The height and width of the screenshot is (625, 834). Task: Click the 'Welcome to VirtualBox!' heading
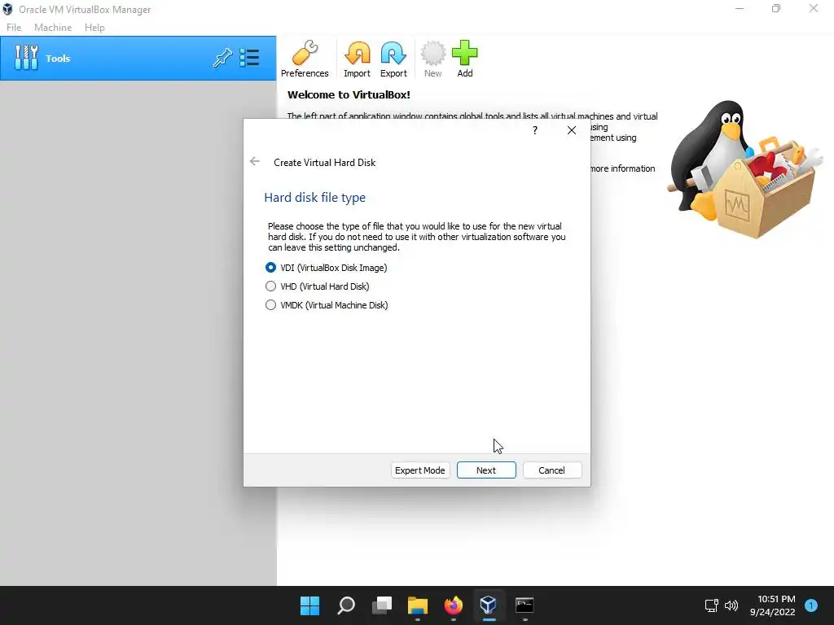tap(349, 94)
